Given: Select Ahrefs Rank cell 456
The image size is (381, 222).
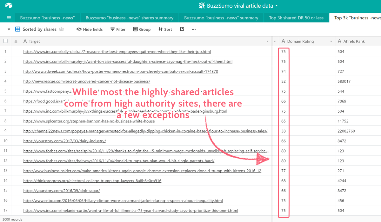Looking at the screenshot, I should (x=358, y=201).
